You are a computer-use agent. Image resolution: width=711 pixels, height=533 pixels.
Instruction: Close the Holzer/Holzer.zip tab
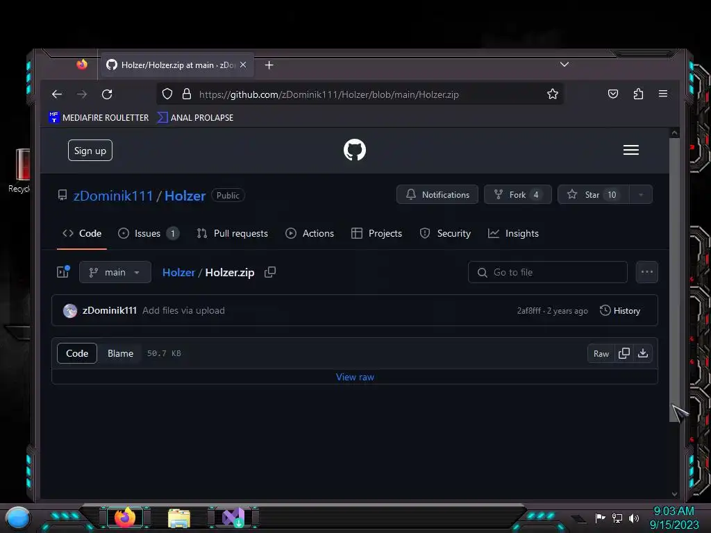pos(243,65)
